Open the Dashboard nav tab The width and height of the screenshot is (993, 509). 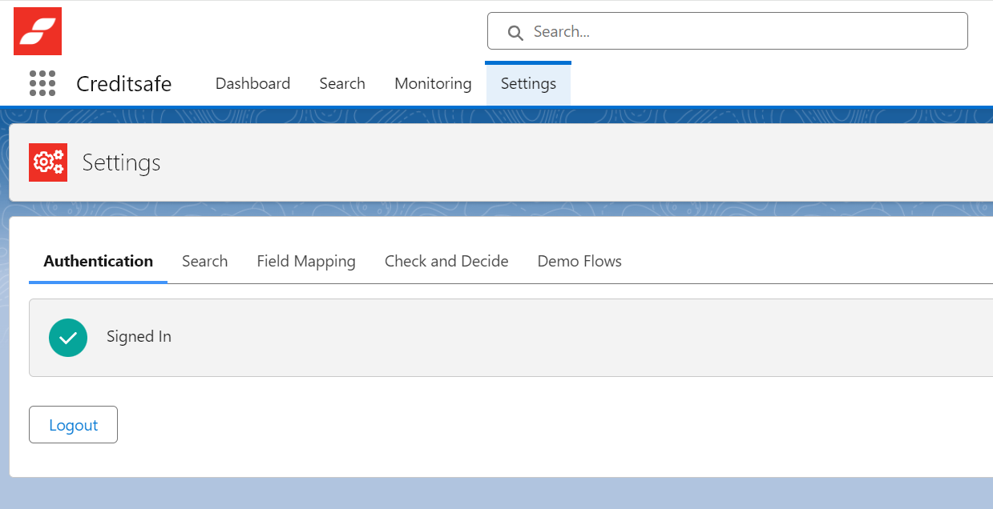[x=252, y=83]
